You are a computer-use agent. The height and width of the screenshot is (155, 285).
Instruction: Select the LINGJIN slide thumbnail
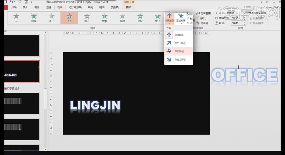pos(22,71)
